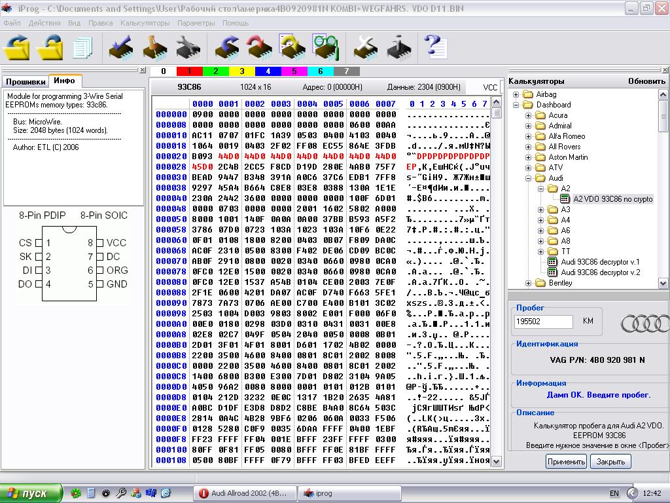Click the 93C86 chip label above hex view

189,87
